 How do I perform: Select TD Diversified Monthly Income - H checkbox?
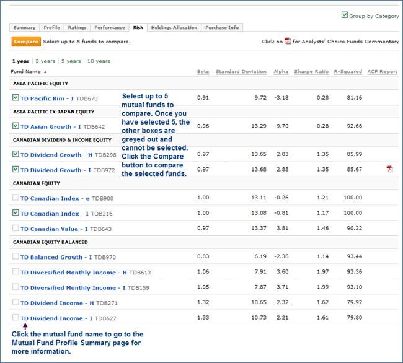click(x=15, y=271)
